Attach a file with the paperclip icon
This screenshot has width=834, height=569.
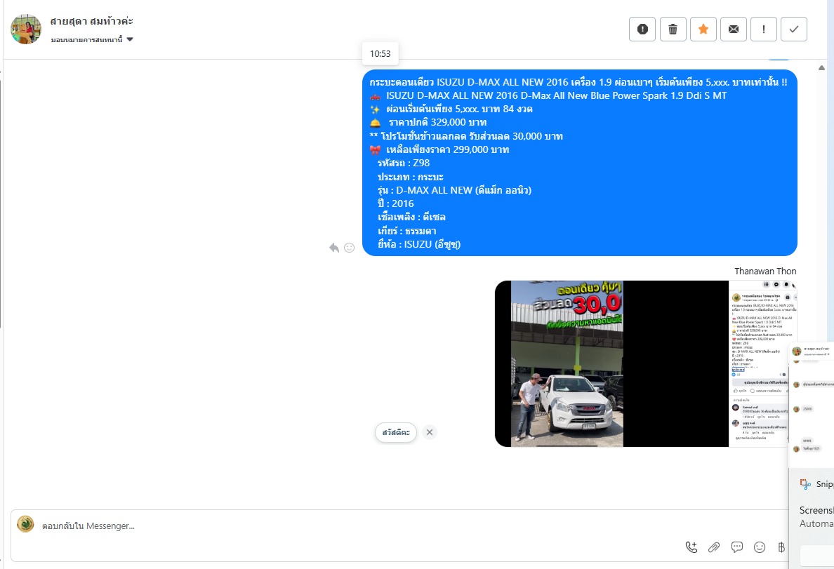pos(714,547)
